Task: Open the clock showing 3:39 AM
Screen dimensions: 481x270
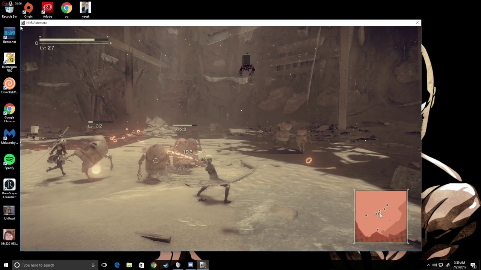Action: (x=459, y=265)
